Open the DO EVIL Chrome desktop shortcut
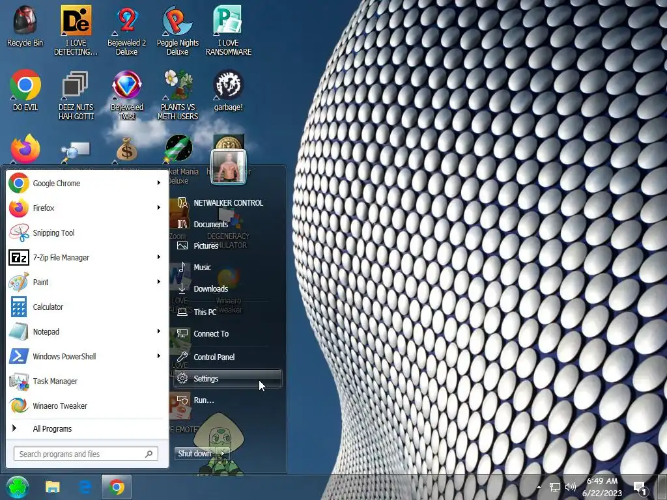Viewport: 667px width, 500px height. [25, 90]
